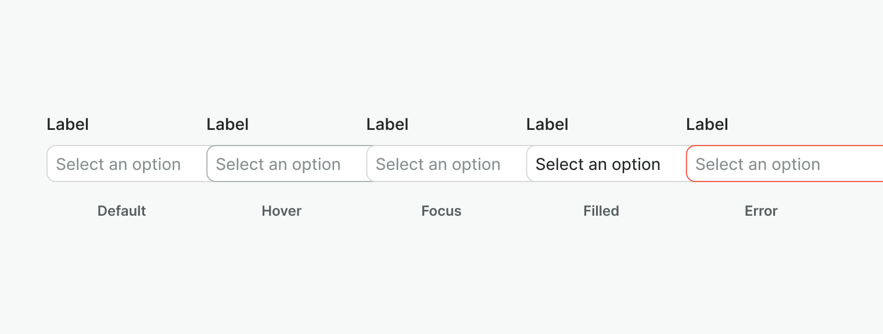The width and height of the screenshot is (883, 334).
Task: Click the Label above the Default select
Action: pyautogui.click(x=67, y=124)
